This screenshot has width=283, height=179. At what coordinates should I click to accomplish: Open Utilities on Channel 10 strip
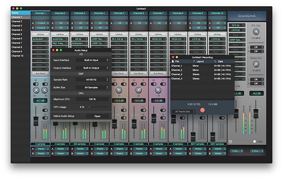(x=217, y=34)
